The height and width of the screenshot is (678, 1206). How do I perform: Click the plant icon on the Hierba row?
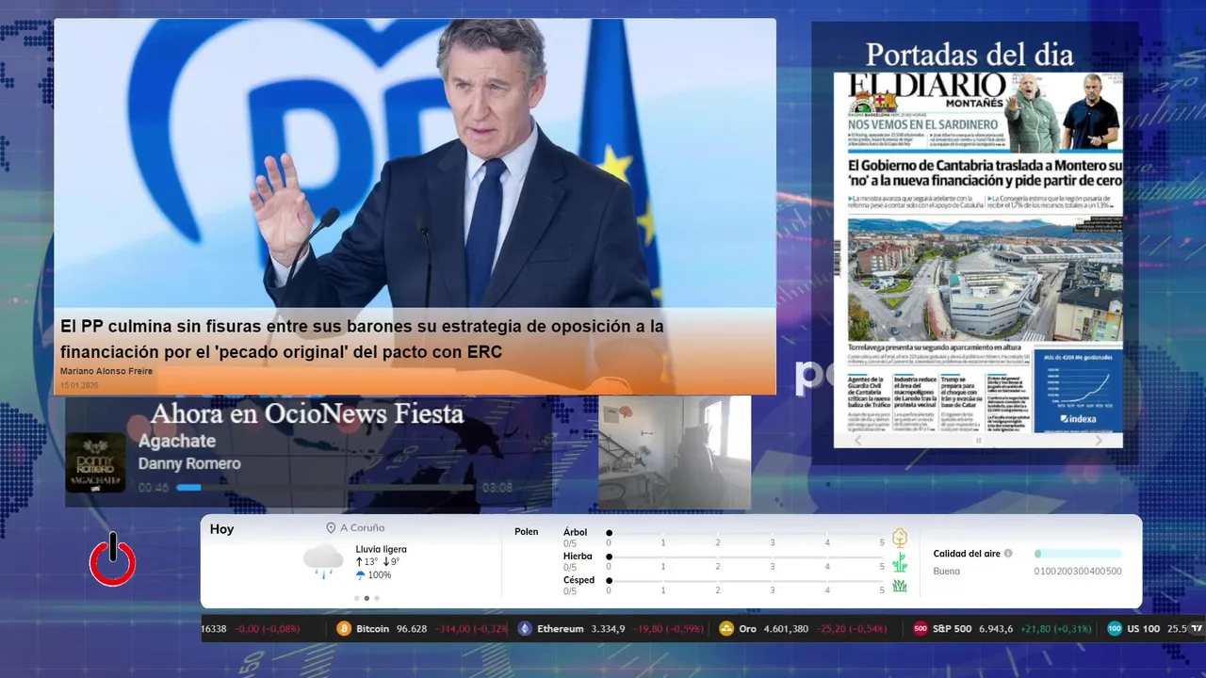coord(900,562)
